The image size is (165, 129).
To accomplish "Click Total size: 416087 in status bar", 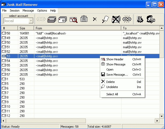I will click(x=99, y=127).
